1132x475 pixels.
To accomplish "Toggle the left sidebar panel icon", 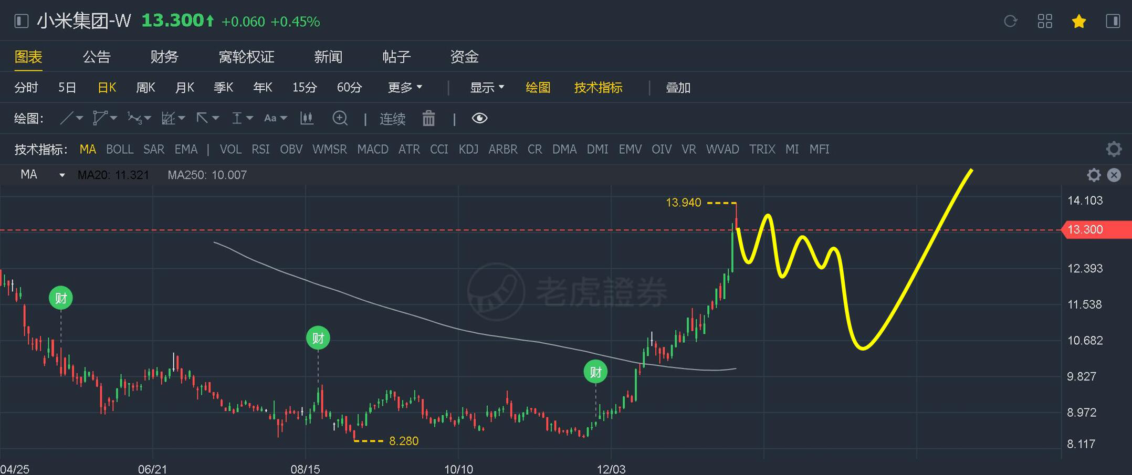I will point(21,21).
